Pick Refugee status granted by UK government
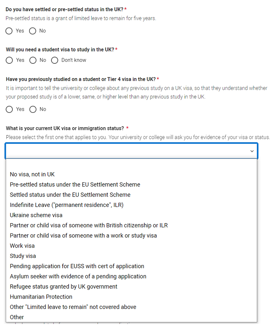This screenshot has width=276, height=330. (x=64, y=287)
